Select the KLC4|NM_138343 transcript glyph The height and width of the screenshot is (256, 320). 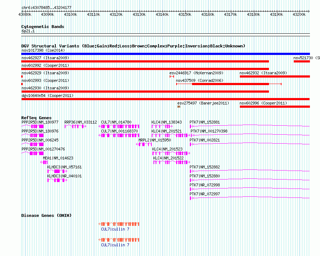(x=162, y=126)
